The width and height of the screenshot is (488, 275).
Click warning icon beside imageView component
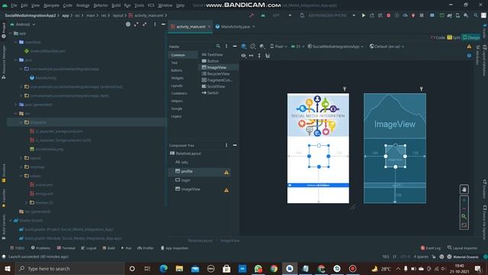226,190
